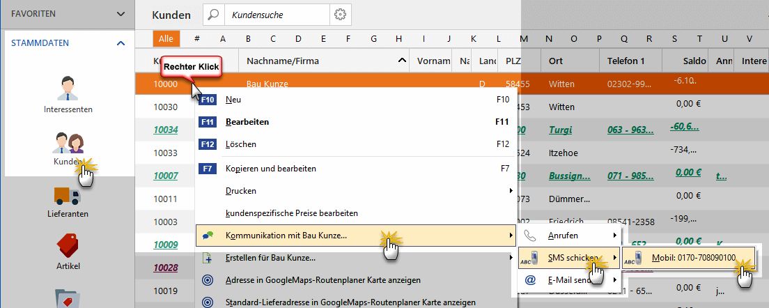Click the mobile icon beside SMS schicken
The height and width of the screenshot is (308, 769).
point(529,258)
